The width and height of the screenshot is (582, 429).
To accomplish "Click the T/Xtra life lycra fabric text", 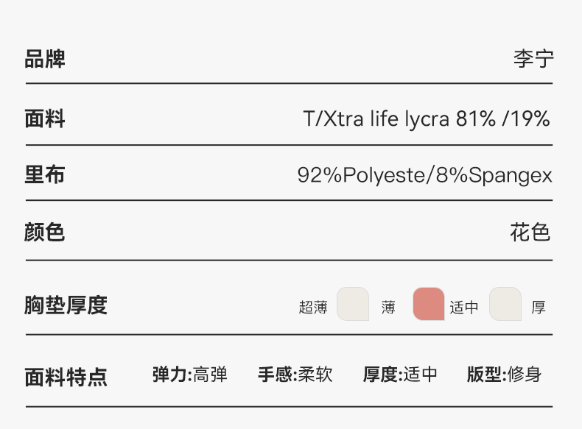I will (427, 119).
